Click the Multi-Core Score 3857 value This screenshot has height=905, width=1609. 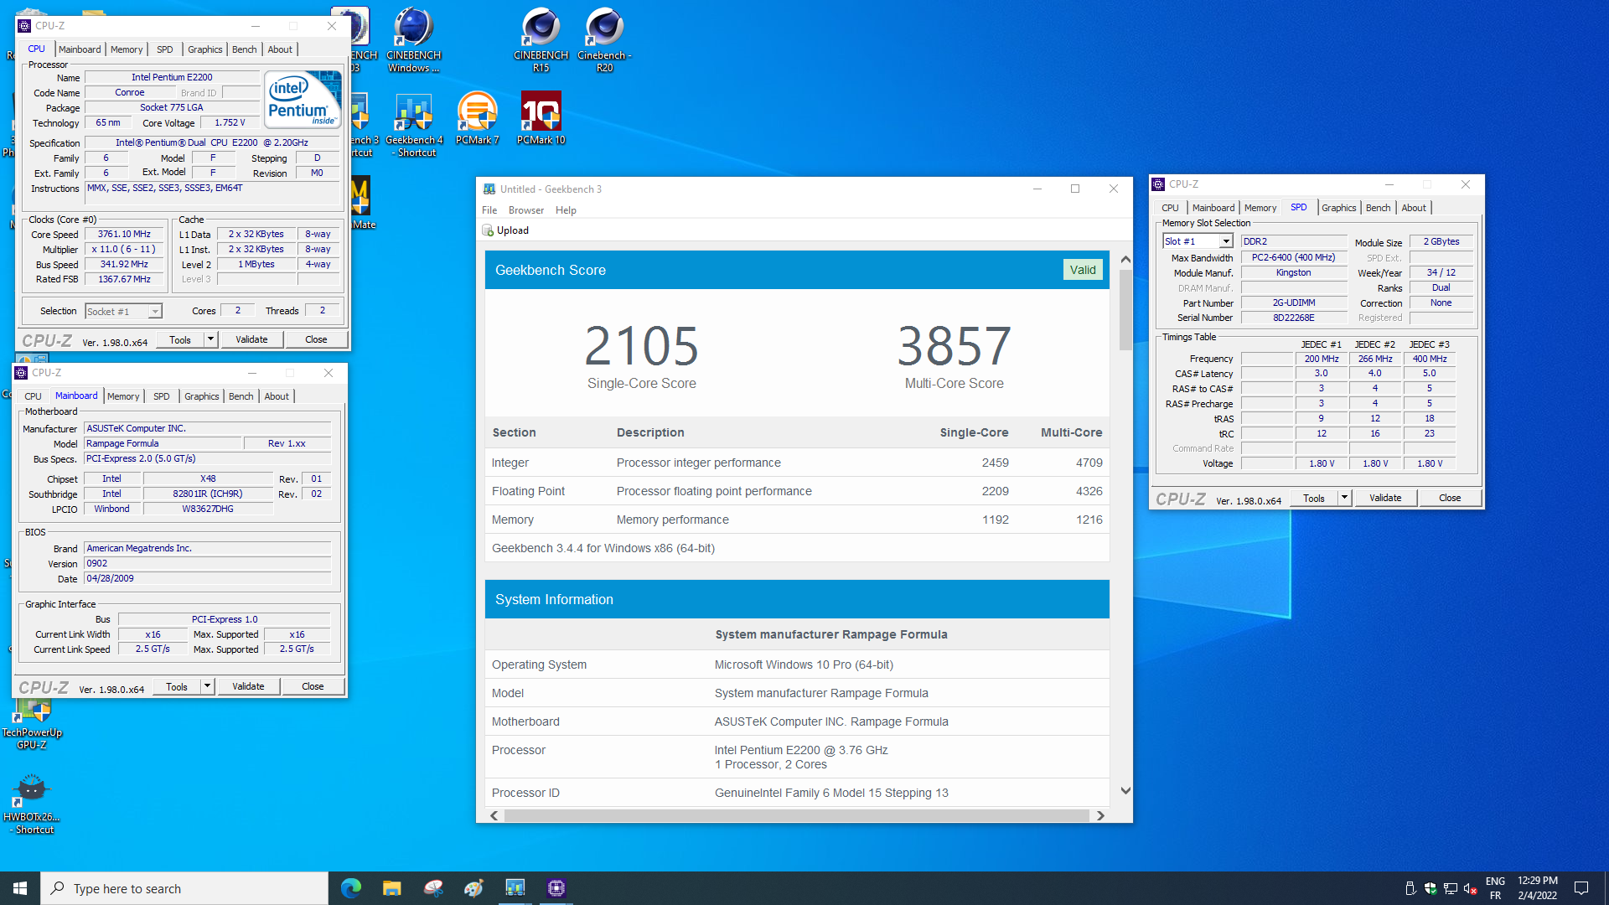click(x=954, y=346)
